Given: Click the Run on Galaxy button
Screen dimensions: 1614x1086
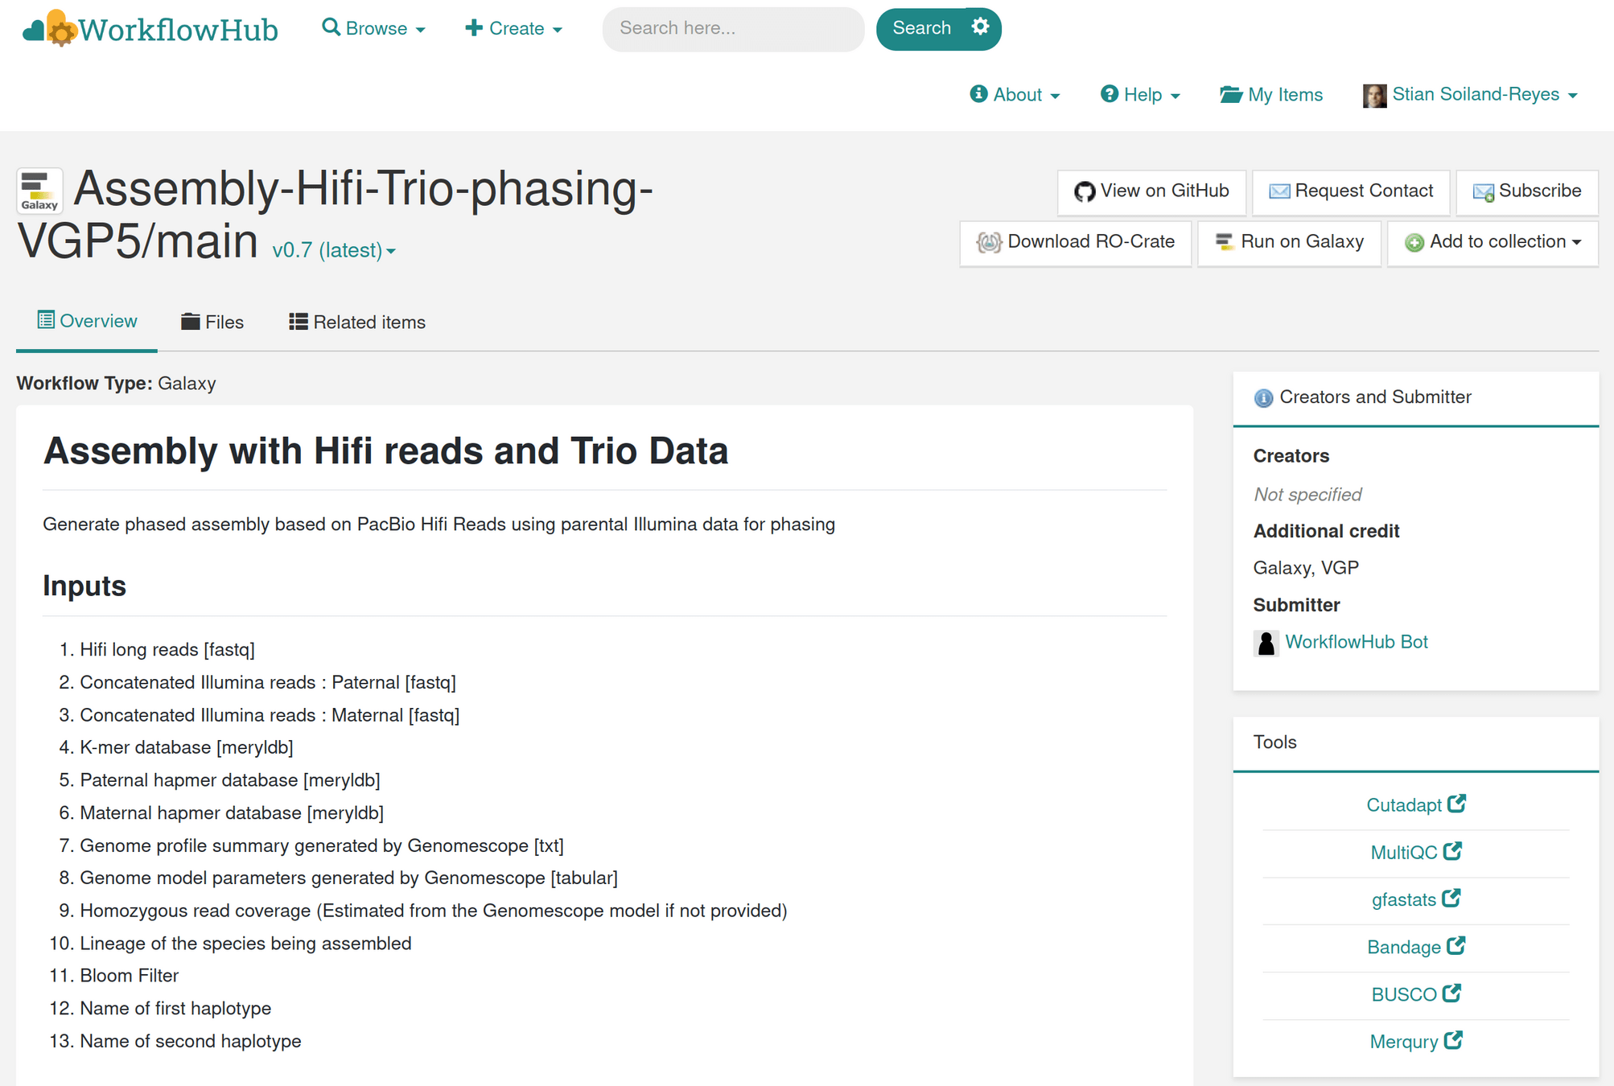Looking at the screenshot, I should coord(1289,242).
